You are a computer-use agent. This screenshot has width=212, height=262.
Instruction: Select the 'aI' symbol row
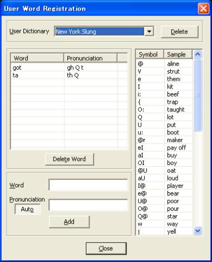[x=164, y=155]
